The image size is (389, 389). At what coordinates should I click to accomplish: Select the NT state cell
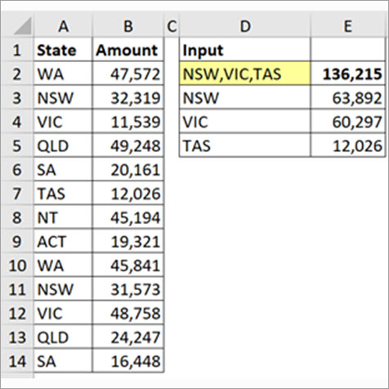click(63, 217)
